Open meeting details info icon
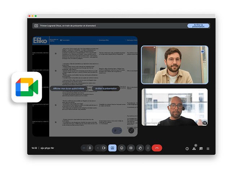 click(187, 148)
